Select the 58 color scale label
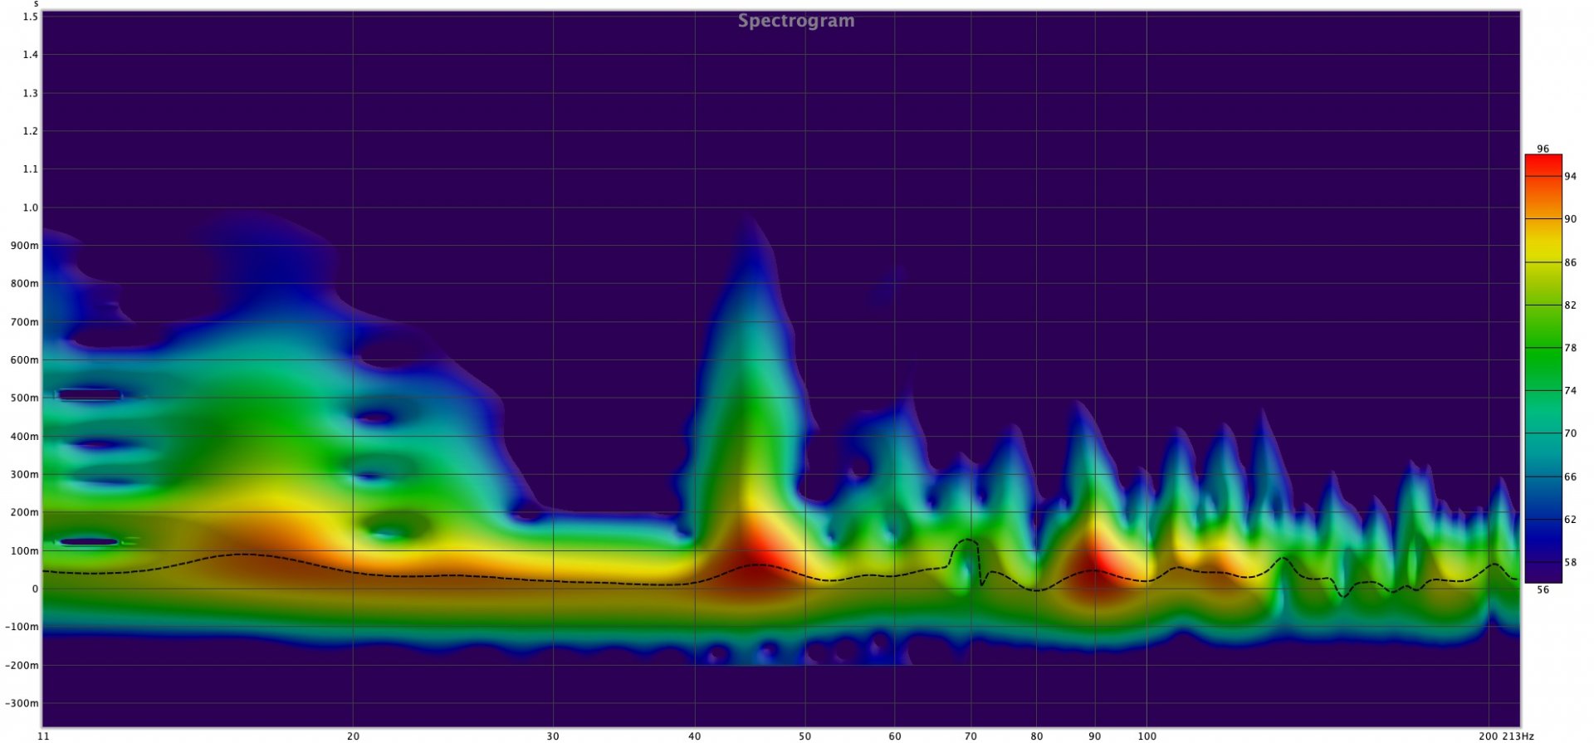The height and width of the screenshot is (743, 1594). 1570,562
